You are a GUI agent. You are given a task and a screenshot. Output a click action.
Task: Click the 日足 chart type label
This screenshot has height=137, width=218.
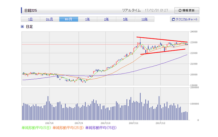tap(29, 26)
